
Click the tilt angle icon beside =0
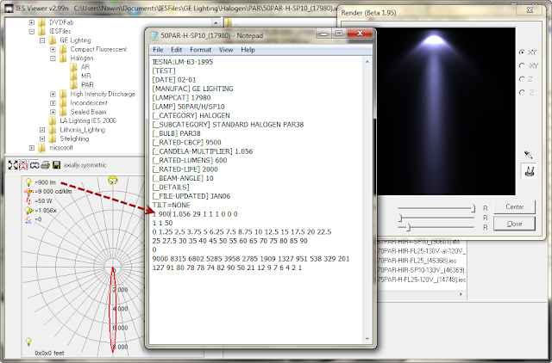point(28,219)
